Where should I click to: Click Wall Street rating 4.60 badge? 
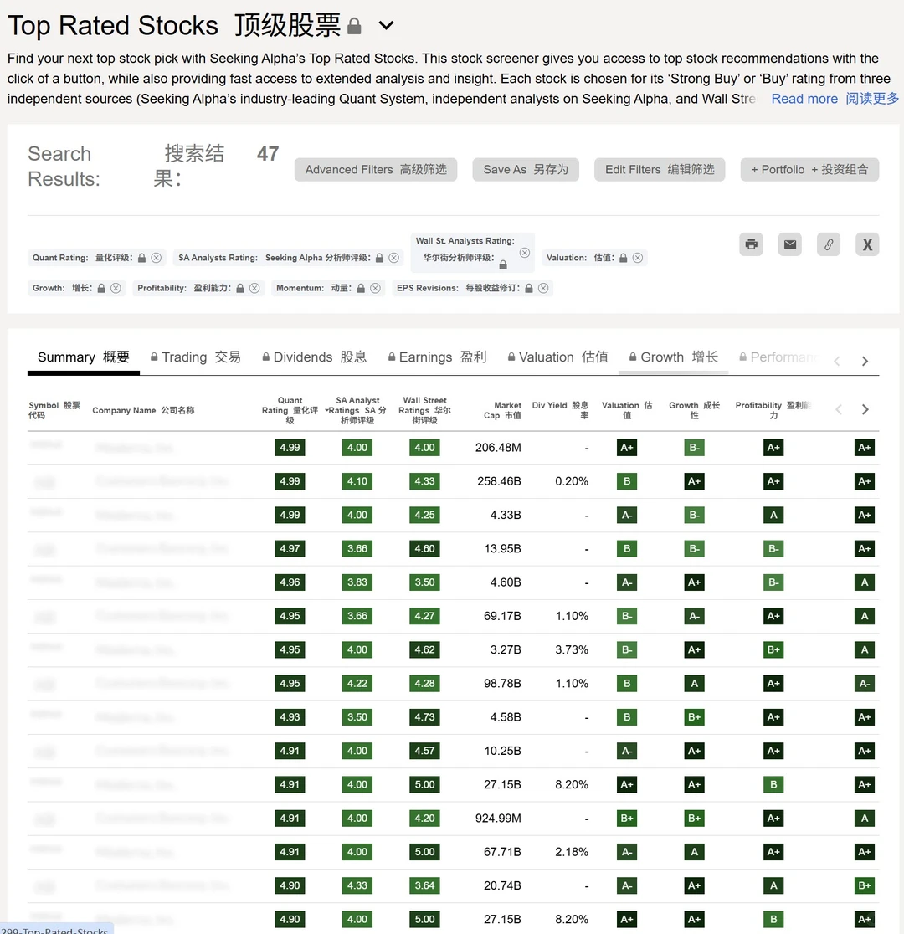coord(424,549)
